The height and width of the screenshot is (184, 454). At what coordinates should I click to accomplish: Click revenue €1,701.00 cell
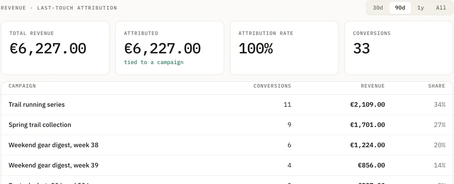tap(368, 125)
